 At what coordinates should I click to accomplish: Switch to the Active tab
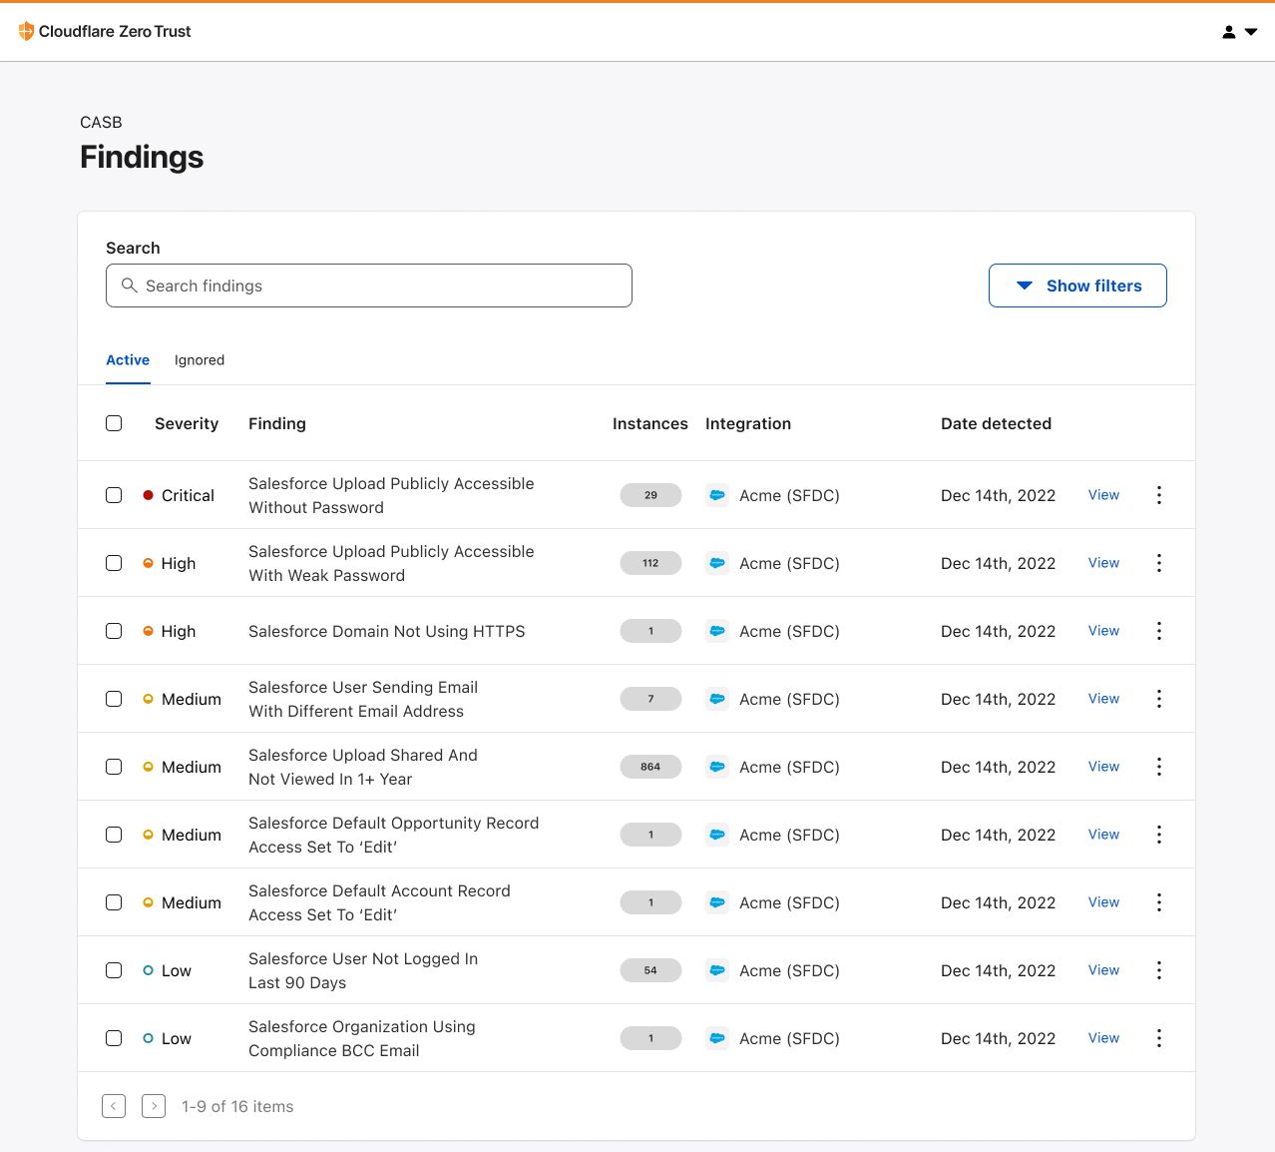[128, 360]
